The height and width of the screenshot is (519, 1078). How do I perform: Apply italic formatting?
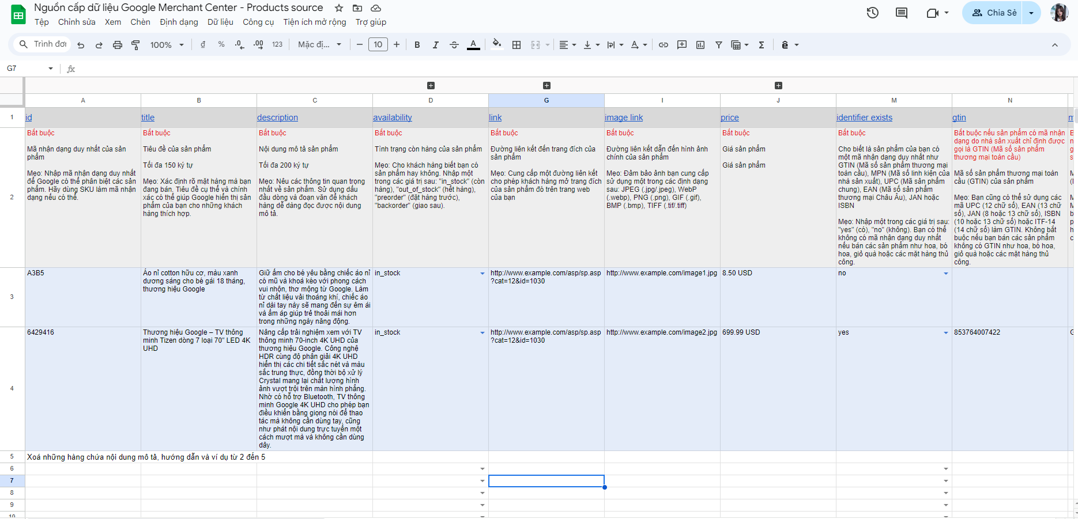pyautogui.click(x=436, y=45)
